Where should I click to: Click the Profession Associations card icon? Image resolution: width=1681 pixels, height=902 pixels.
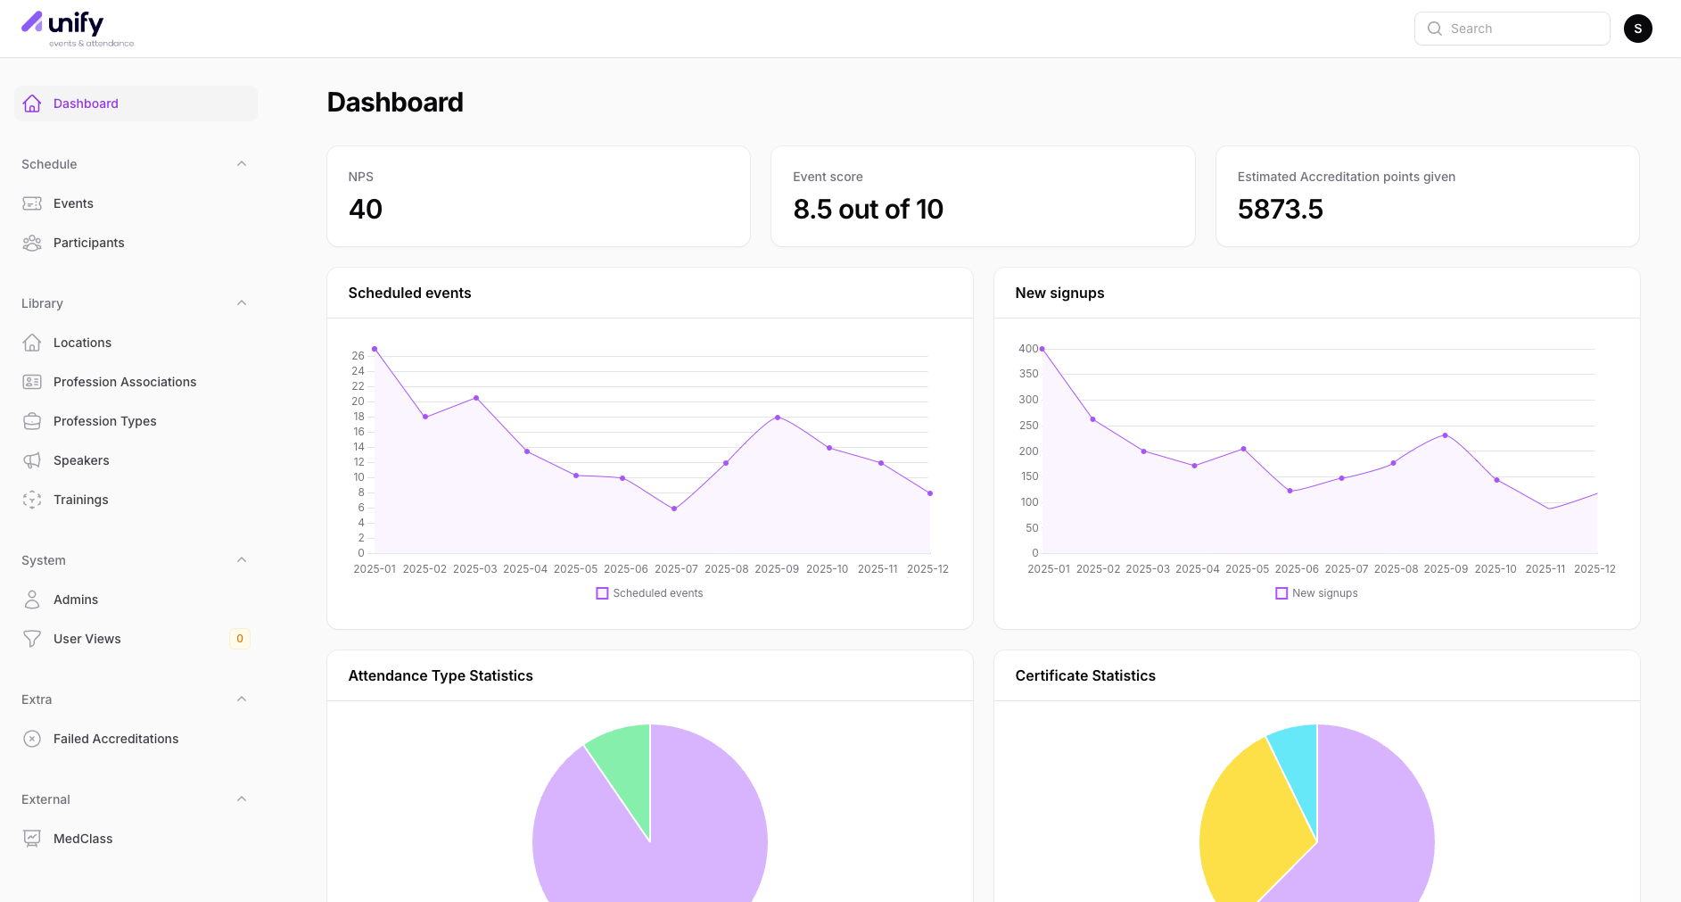(32, 382)
